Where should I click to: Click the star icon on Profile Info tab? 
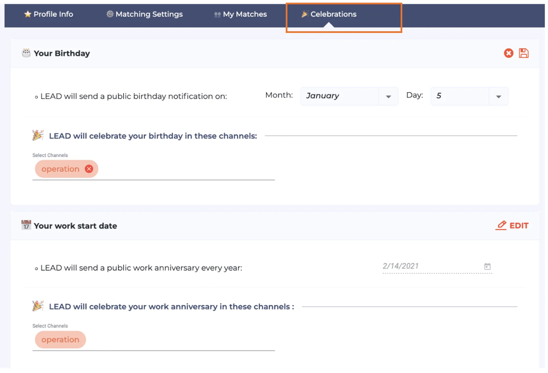click(x=28, y=14)
